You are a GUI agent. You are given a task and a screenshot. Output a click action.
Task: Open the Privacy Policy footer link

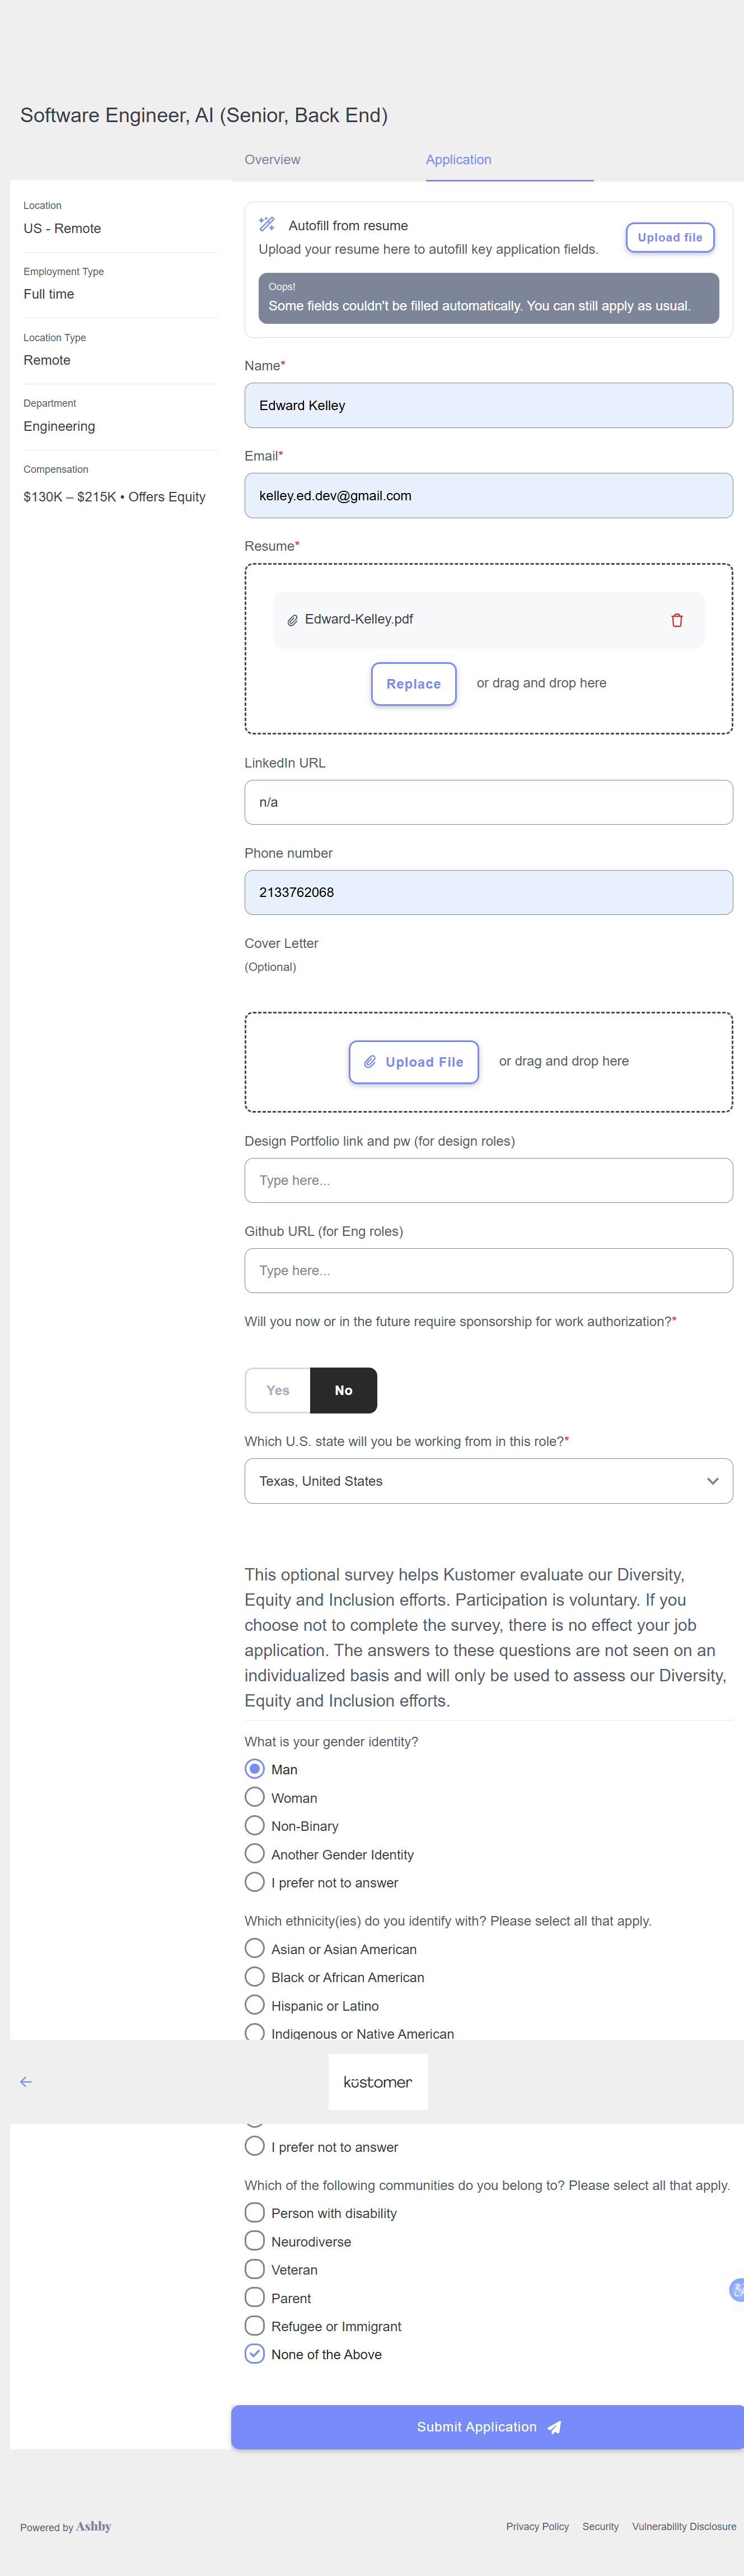(536, 2526)
